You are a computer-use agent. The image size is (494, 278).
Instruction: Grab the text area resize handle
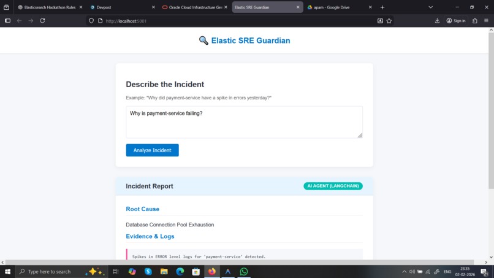(x=360, y=136)
